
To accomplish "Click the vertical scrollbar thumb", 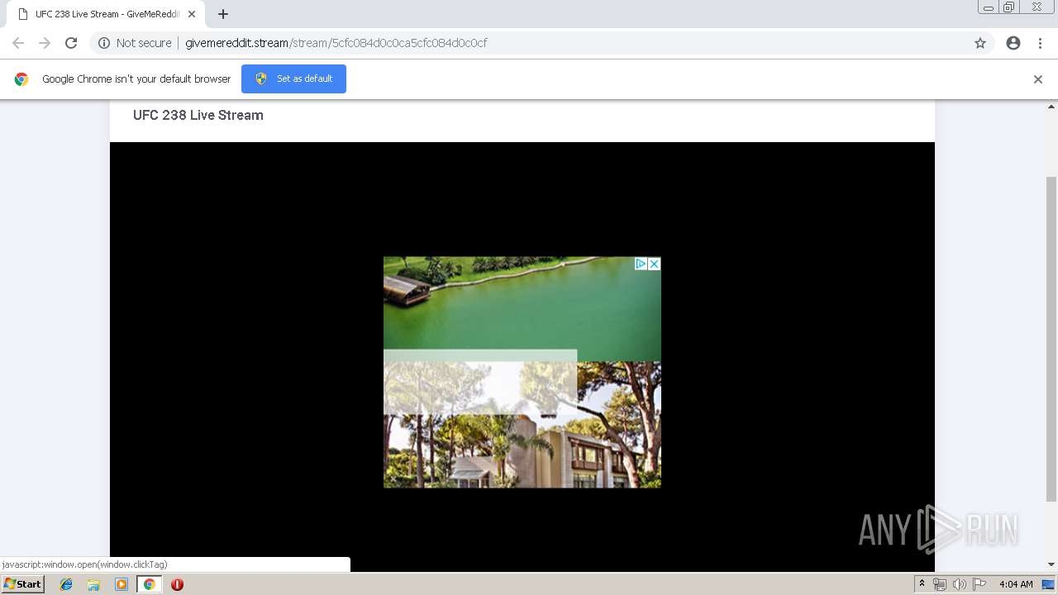I will [1051, 339].
